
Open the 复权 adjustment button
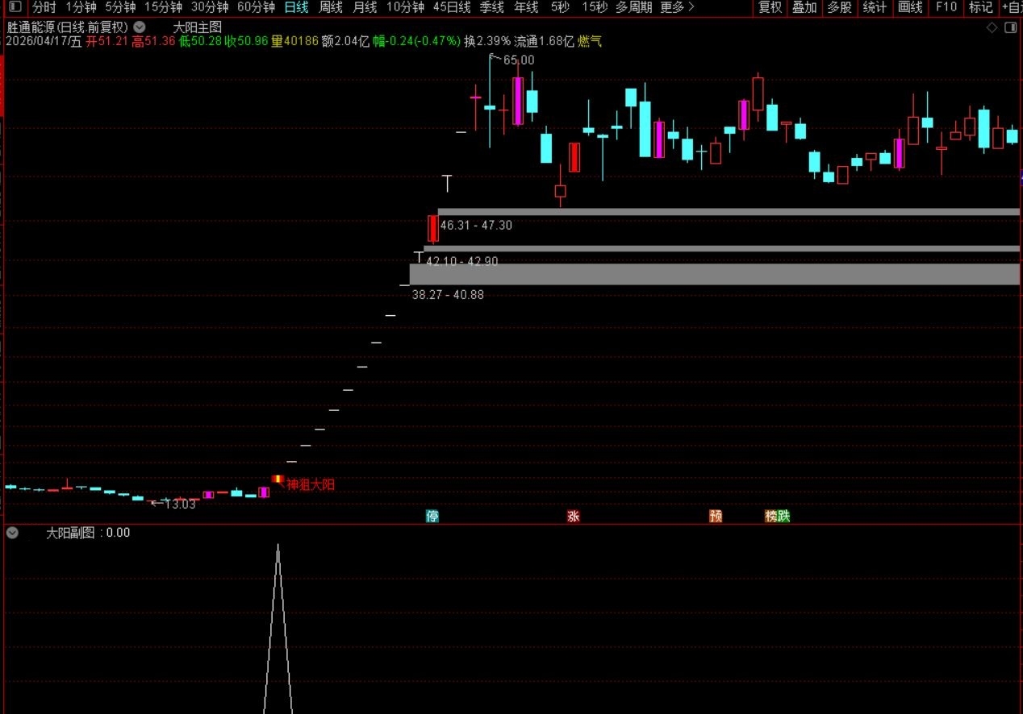(x=770, y=7)
